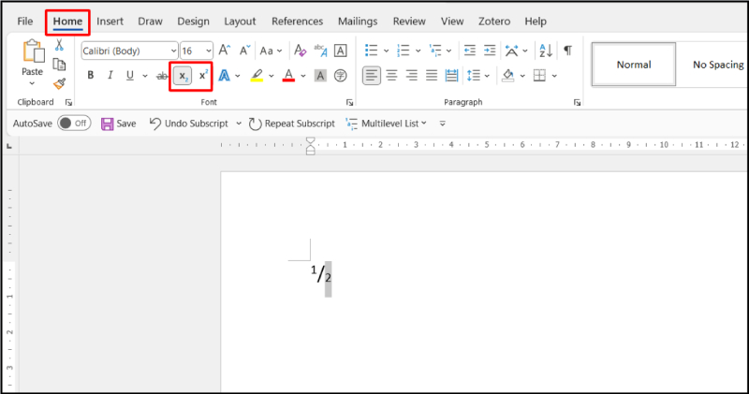The image size is (749, 394).
Task: Click the Subscript button in Font group
Action: (x=183, y=76)
